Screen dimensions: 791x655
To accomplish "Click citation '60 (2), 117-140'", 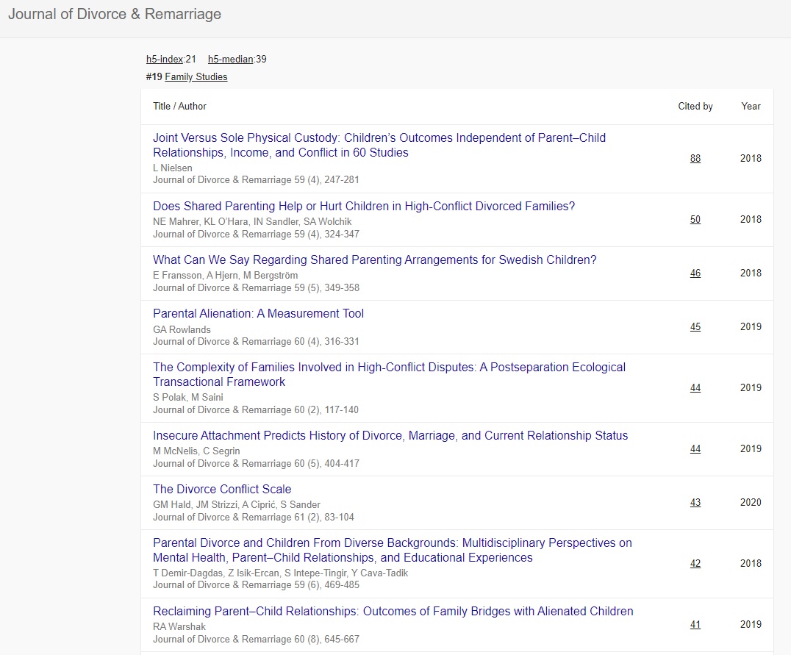I will tap(326, 409).
